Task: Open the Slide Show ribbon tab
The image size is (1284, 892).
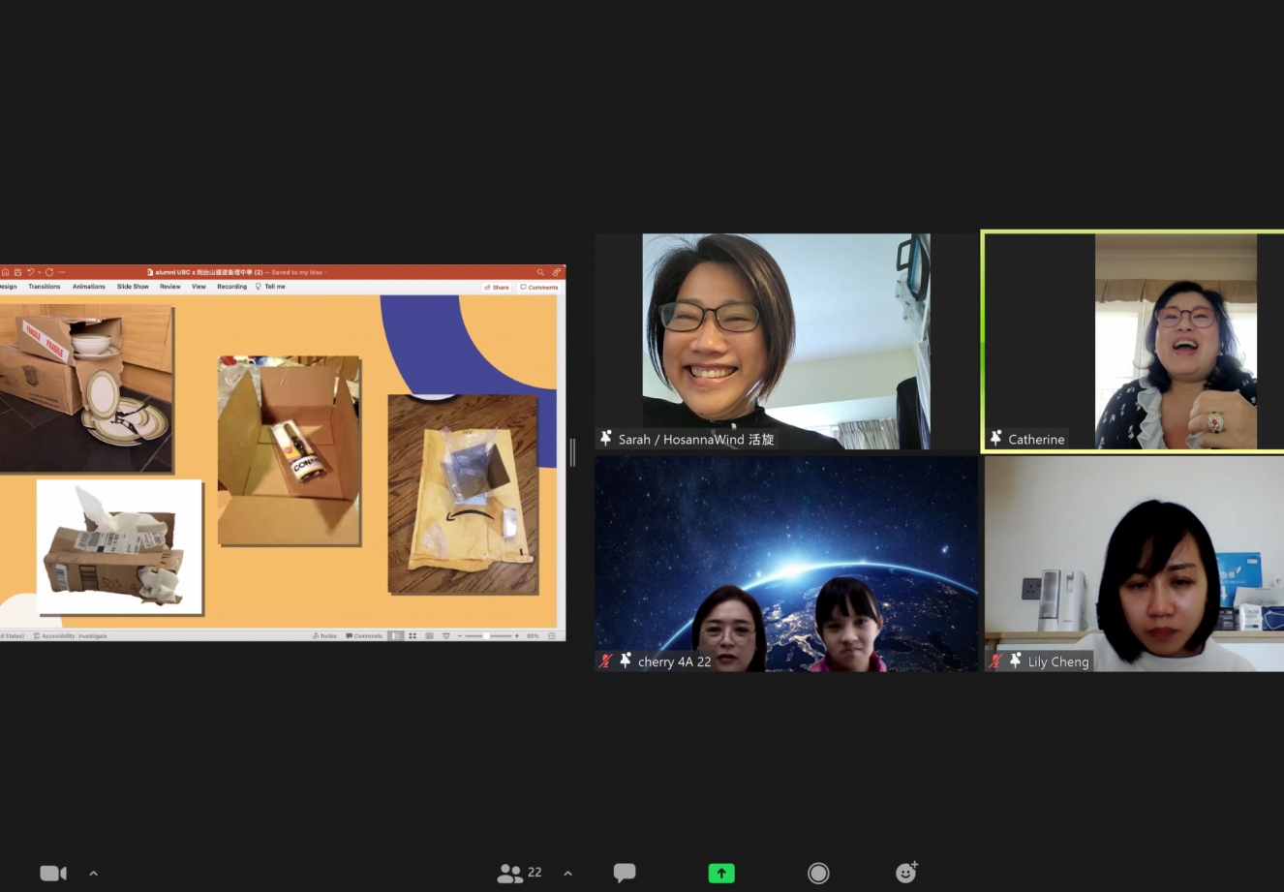Action: pyautogui.click(x=133, y=287)
